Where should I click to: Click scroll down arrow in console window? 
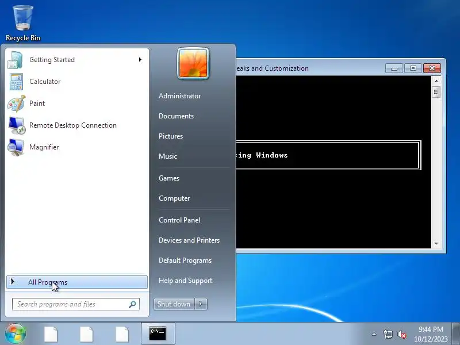coord(436,243)
